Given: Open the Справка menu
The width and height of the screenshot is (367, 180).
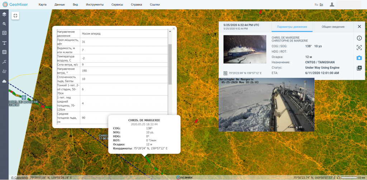Looking at the screenshot, I should tap(136, 5).
